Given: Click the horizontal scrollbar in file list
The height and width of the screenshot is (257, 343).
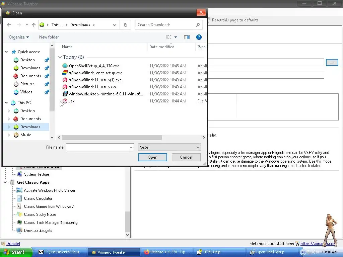Looking at the screenshot, I should pyautogui.click(x=112, y=137).
